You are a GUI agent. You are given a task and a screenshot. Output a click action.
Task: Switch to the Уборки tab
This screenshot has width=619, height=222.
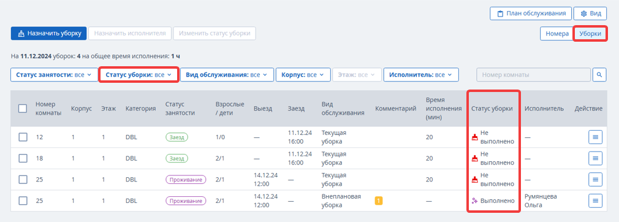(x=590, y=34)
